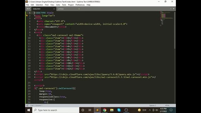This screenshot has width=201, height=113.
Task: Close the index.html tab
Action: (54, 9)
